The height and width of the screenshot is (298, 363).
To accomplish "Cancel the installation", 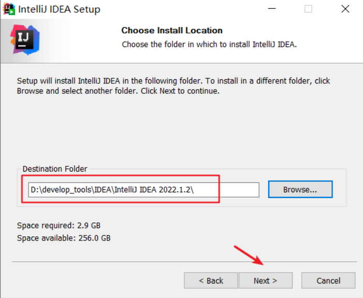I will 328,280.
